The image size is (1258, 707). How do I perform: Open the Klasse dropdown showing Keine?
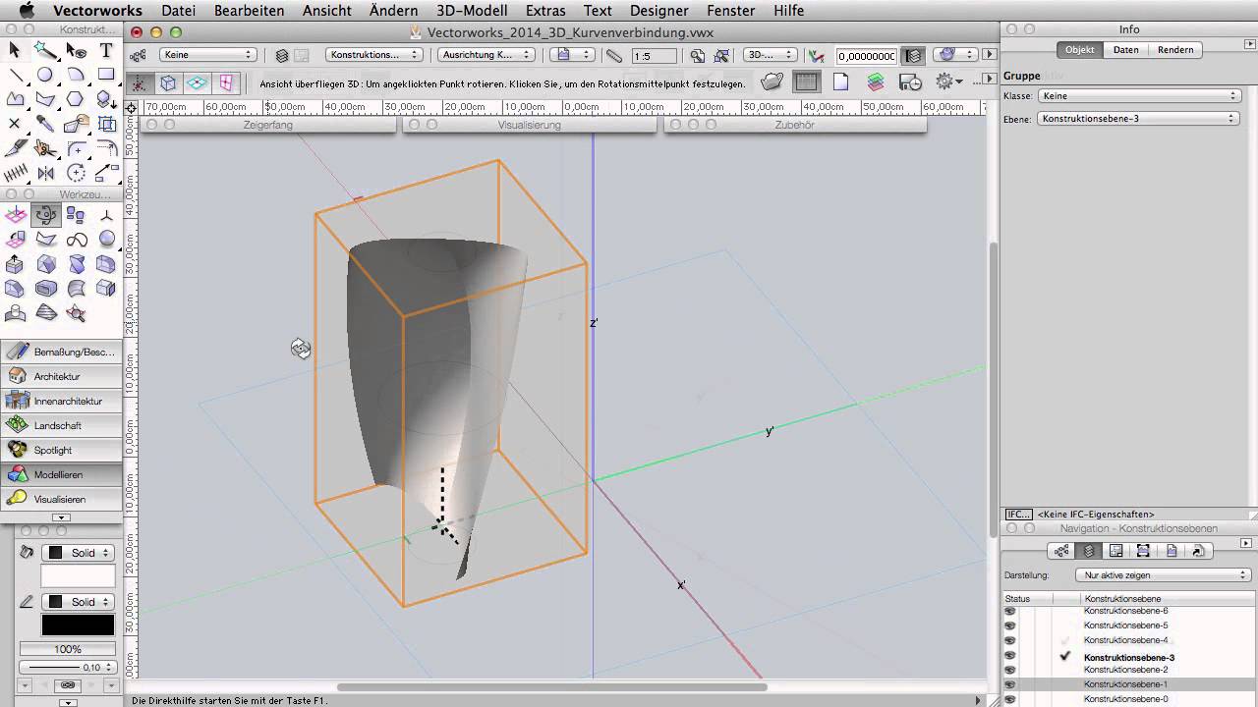pyautogui.click(x=1139, y=96)
